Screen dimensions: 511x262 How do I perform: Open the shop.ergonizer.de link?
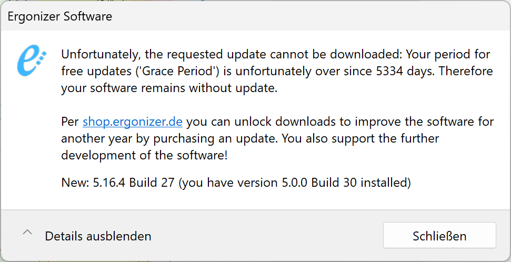pos(132,122)
